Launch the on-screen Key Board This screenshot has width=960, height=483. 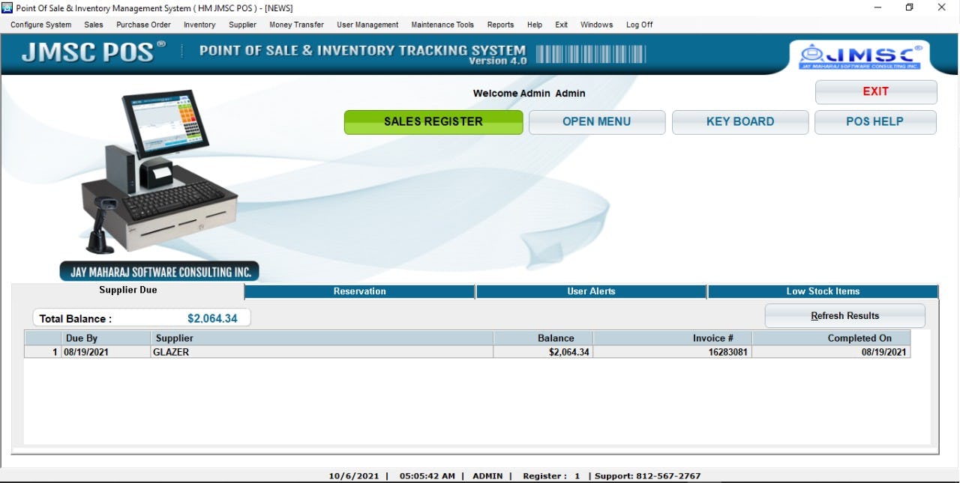[740, 121]
